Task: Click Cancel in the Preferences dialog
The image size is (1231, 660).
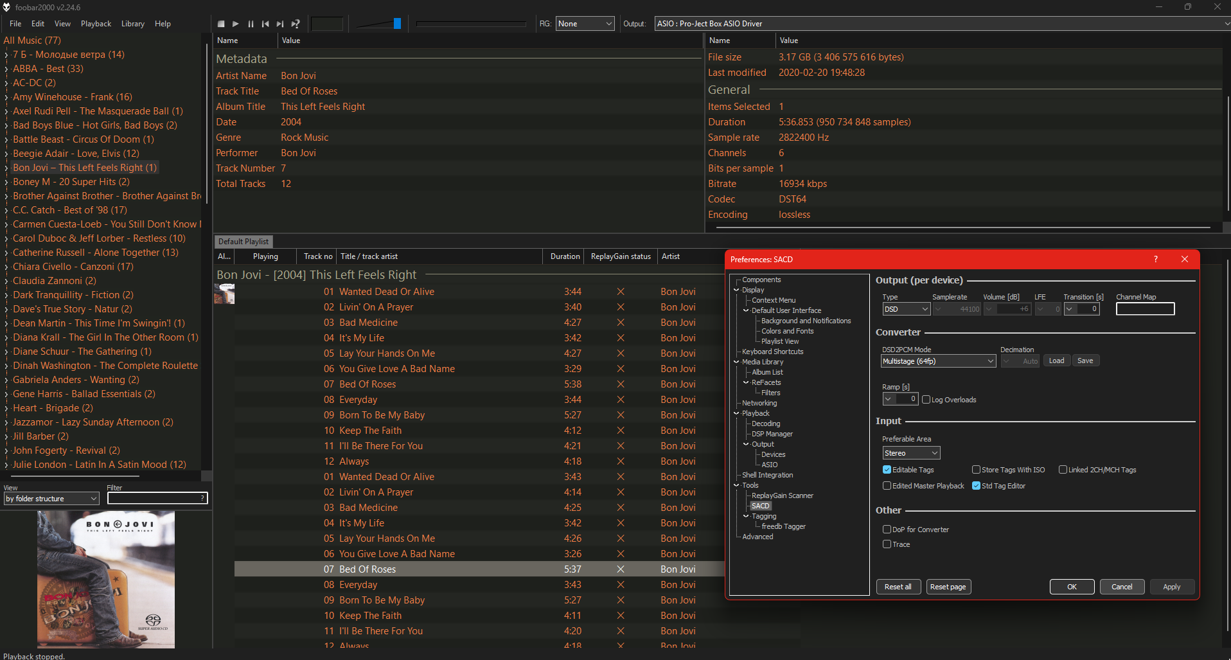Action: click(x=1121, y=587)
